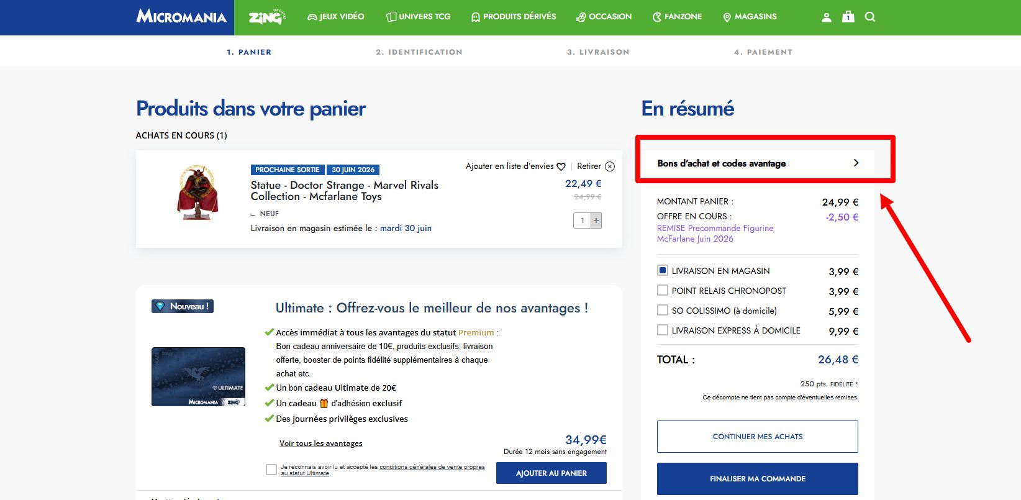
Task: Click the wishlist heart icon
Action: [x=561, y=166]
